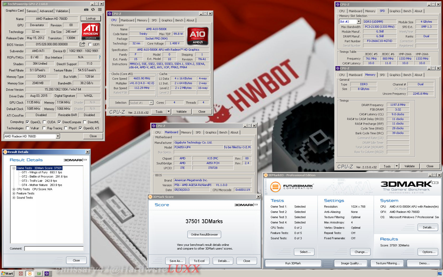This screenshot has width=443, height=277.
Task: Open Tools dropdown arrow in CPU-Z Memory window
Action: pos(397,166)
